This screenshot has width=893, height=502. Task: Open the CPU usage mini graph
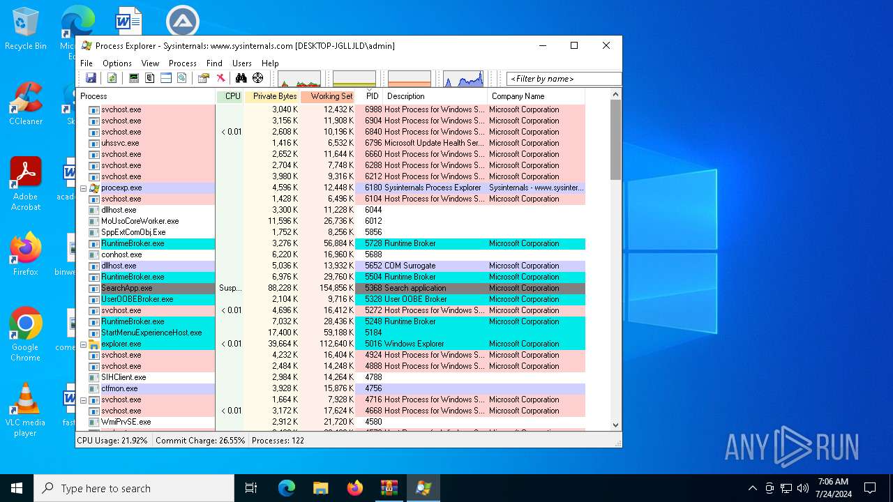tap(299, 79)
